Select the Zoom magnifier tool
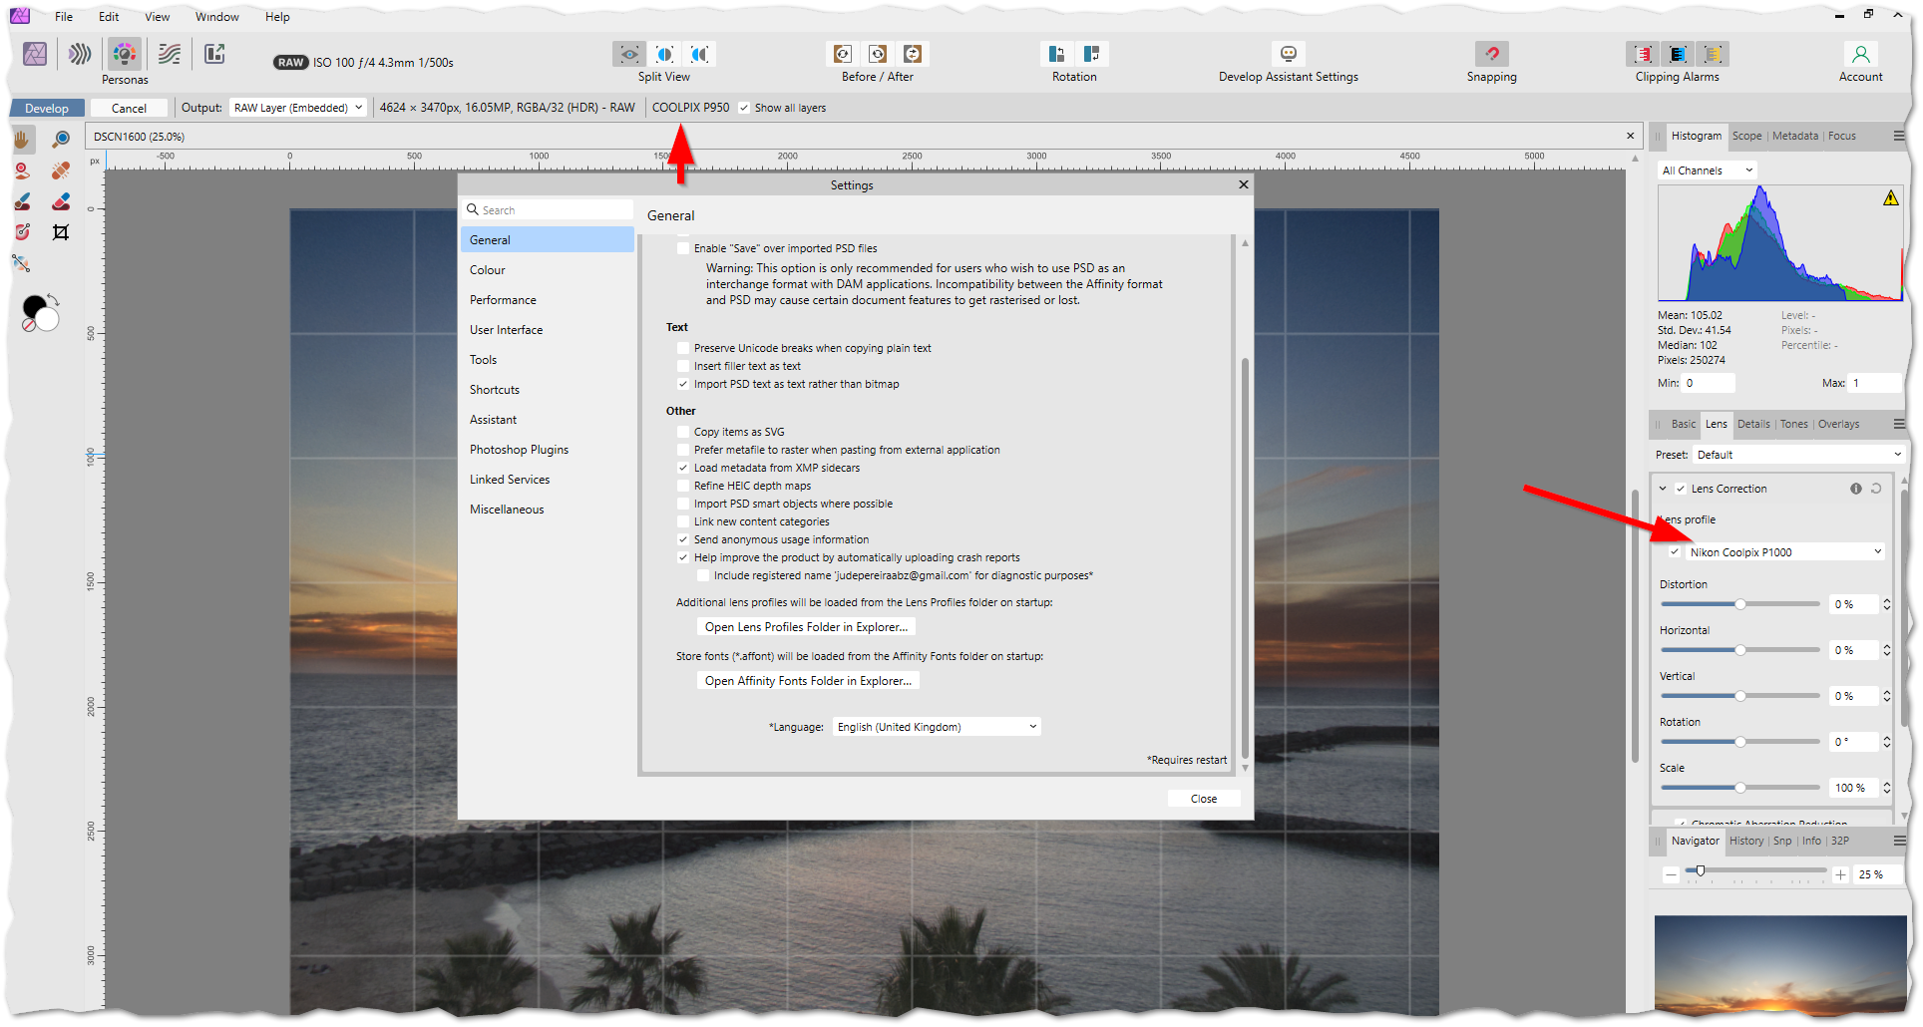 [61, 140]
